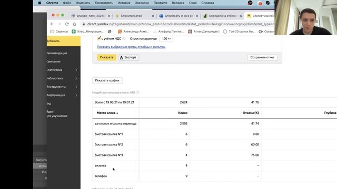Open the Вкладка menu
Viewport: 337px width, 189px height.
click(178, 3)
